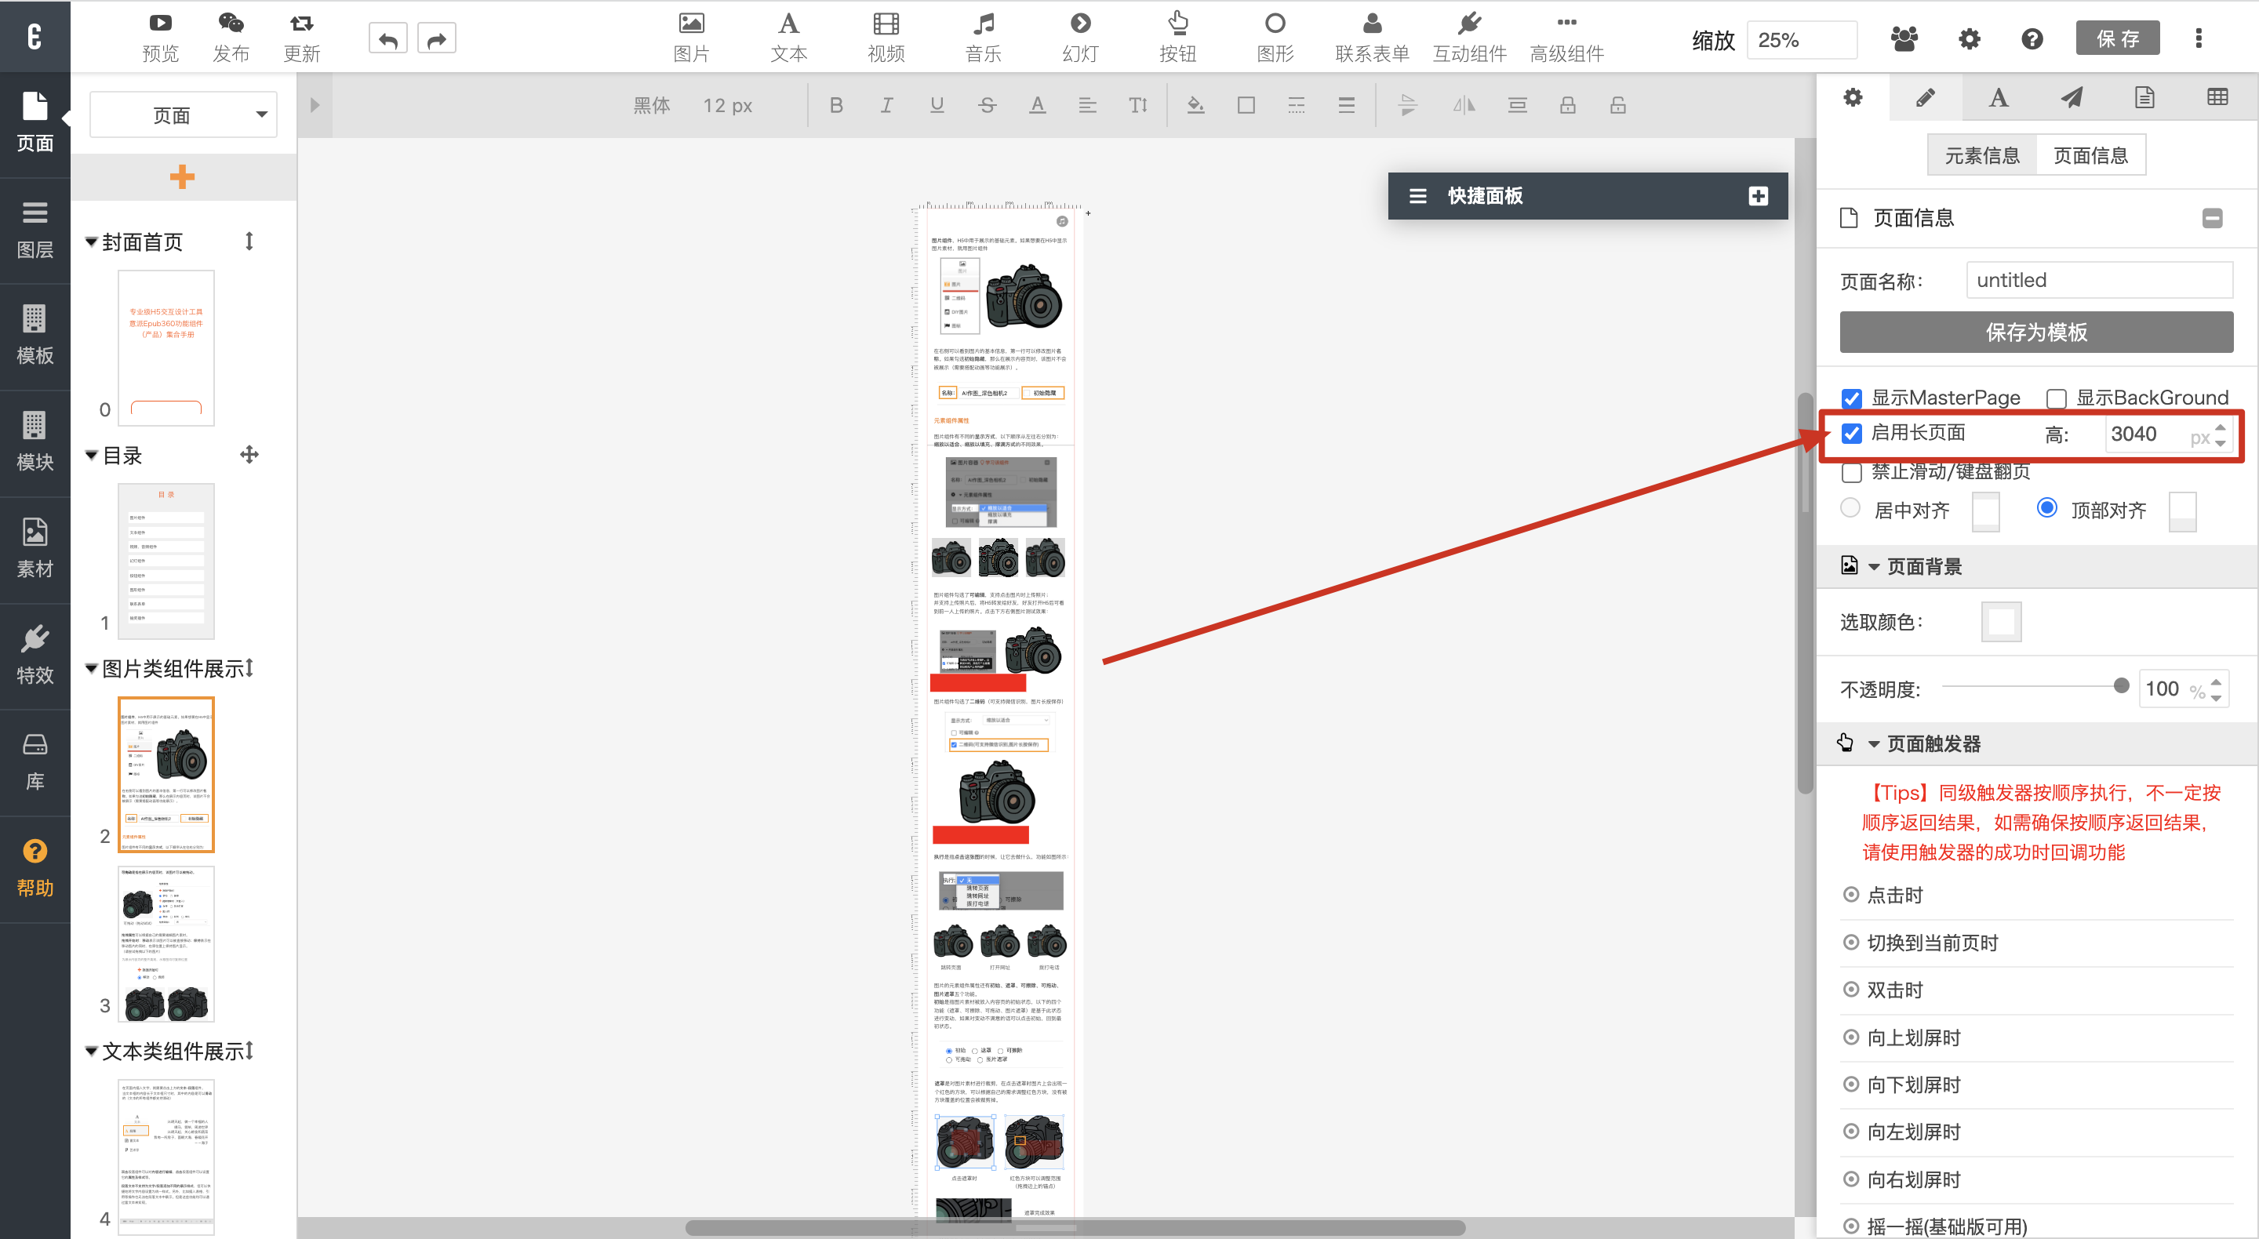Screen dimensions: 2259x1239
Task: Open the 选取颜色 background color swatch
Action: pyautogui.click(x=2000, y=622)
